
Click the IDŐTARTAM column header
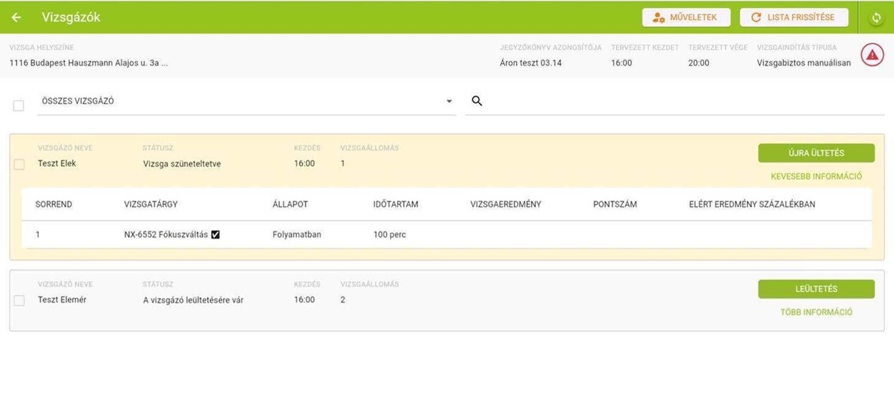396,204
